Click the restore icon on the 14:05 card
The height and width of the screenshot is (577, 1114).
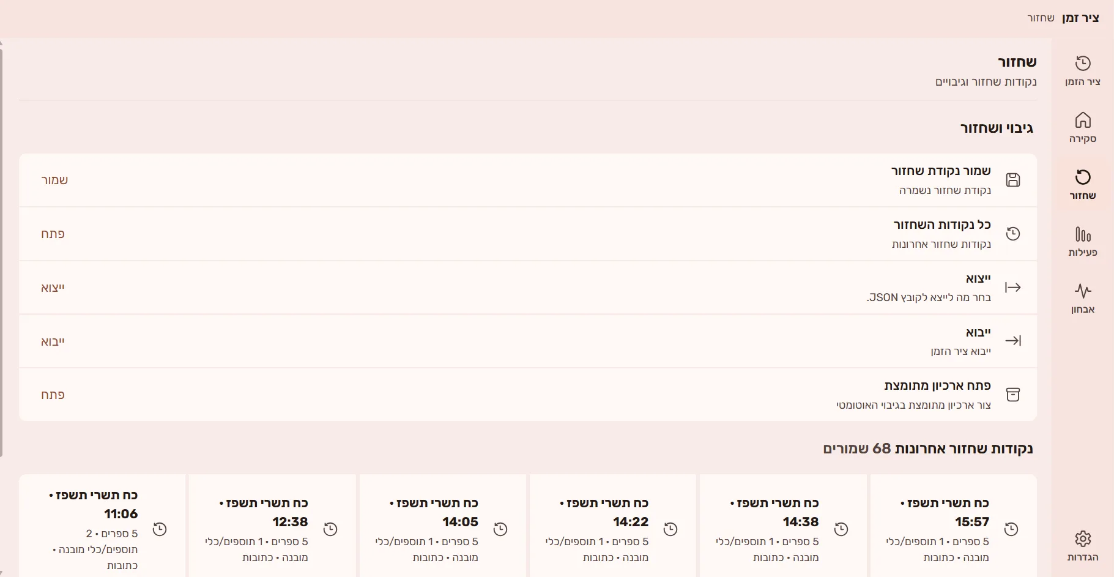500,529
